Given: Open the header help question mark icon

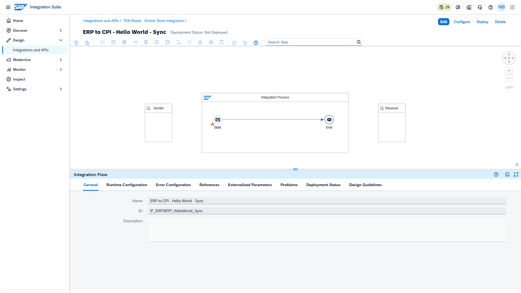Looking at the screenshot, I should click(491, 7).
